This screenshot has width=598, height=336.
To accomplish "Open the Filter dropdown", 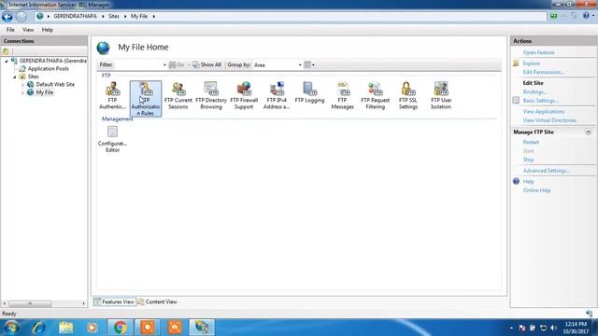I will 164,65.
